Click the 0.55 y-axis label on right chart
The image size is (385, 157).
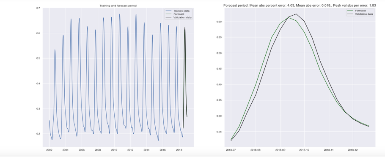(x=219, y=38)
